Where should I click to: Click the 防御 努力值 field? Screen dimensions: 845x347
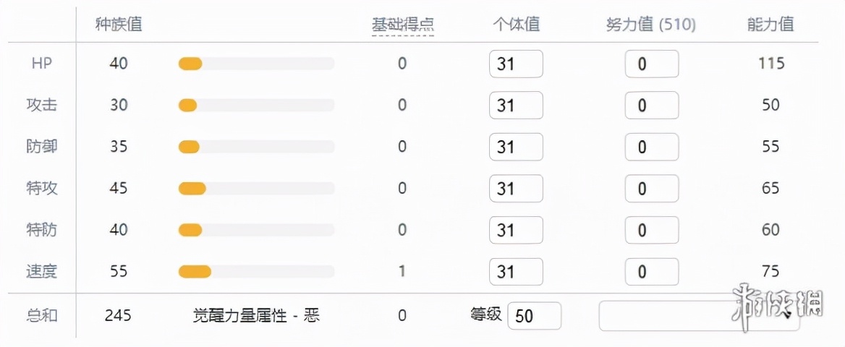pyautogui.click(x=652, y=147)
